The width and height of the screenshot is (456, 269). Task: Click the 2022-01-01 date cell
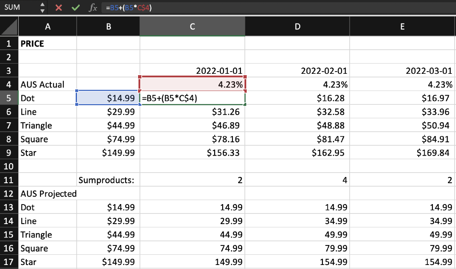(192, 70)
